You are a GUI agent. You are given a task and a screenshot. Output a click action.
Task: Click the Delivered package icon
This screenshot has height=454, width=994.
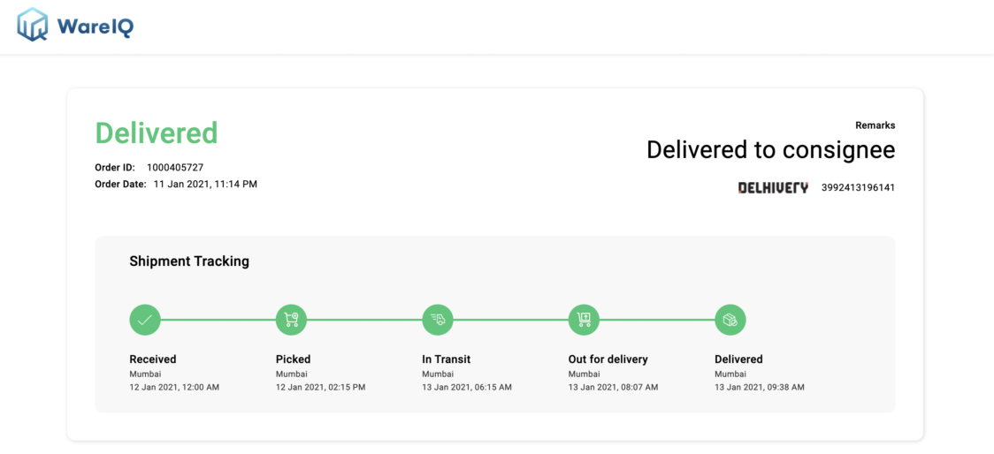tap(730, 320)
